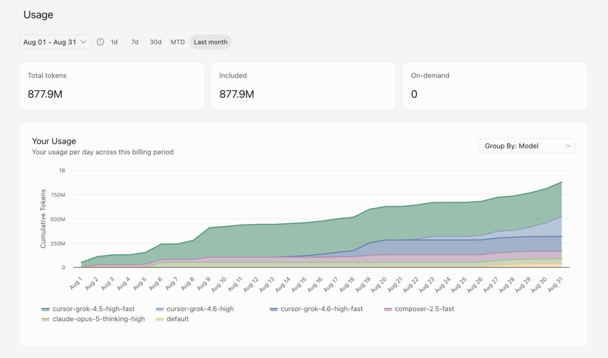Toggle cursor-grok-4.5-high-fast series in the legend
Image resolution: width=608 pixels, height=358 pixels.
(88, 309)
